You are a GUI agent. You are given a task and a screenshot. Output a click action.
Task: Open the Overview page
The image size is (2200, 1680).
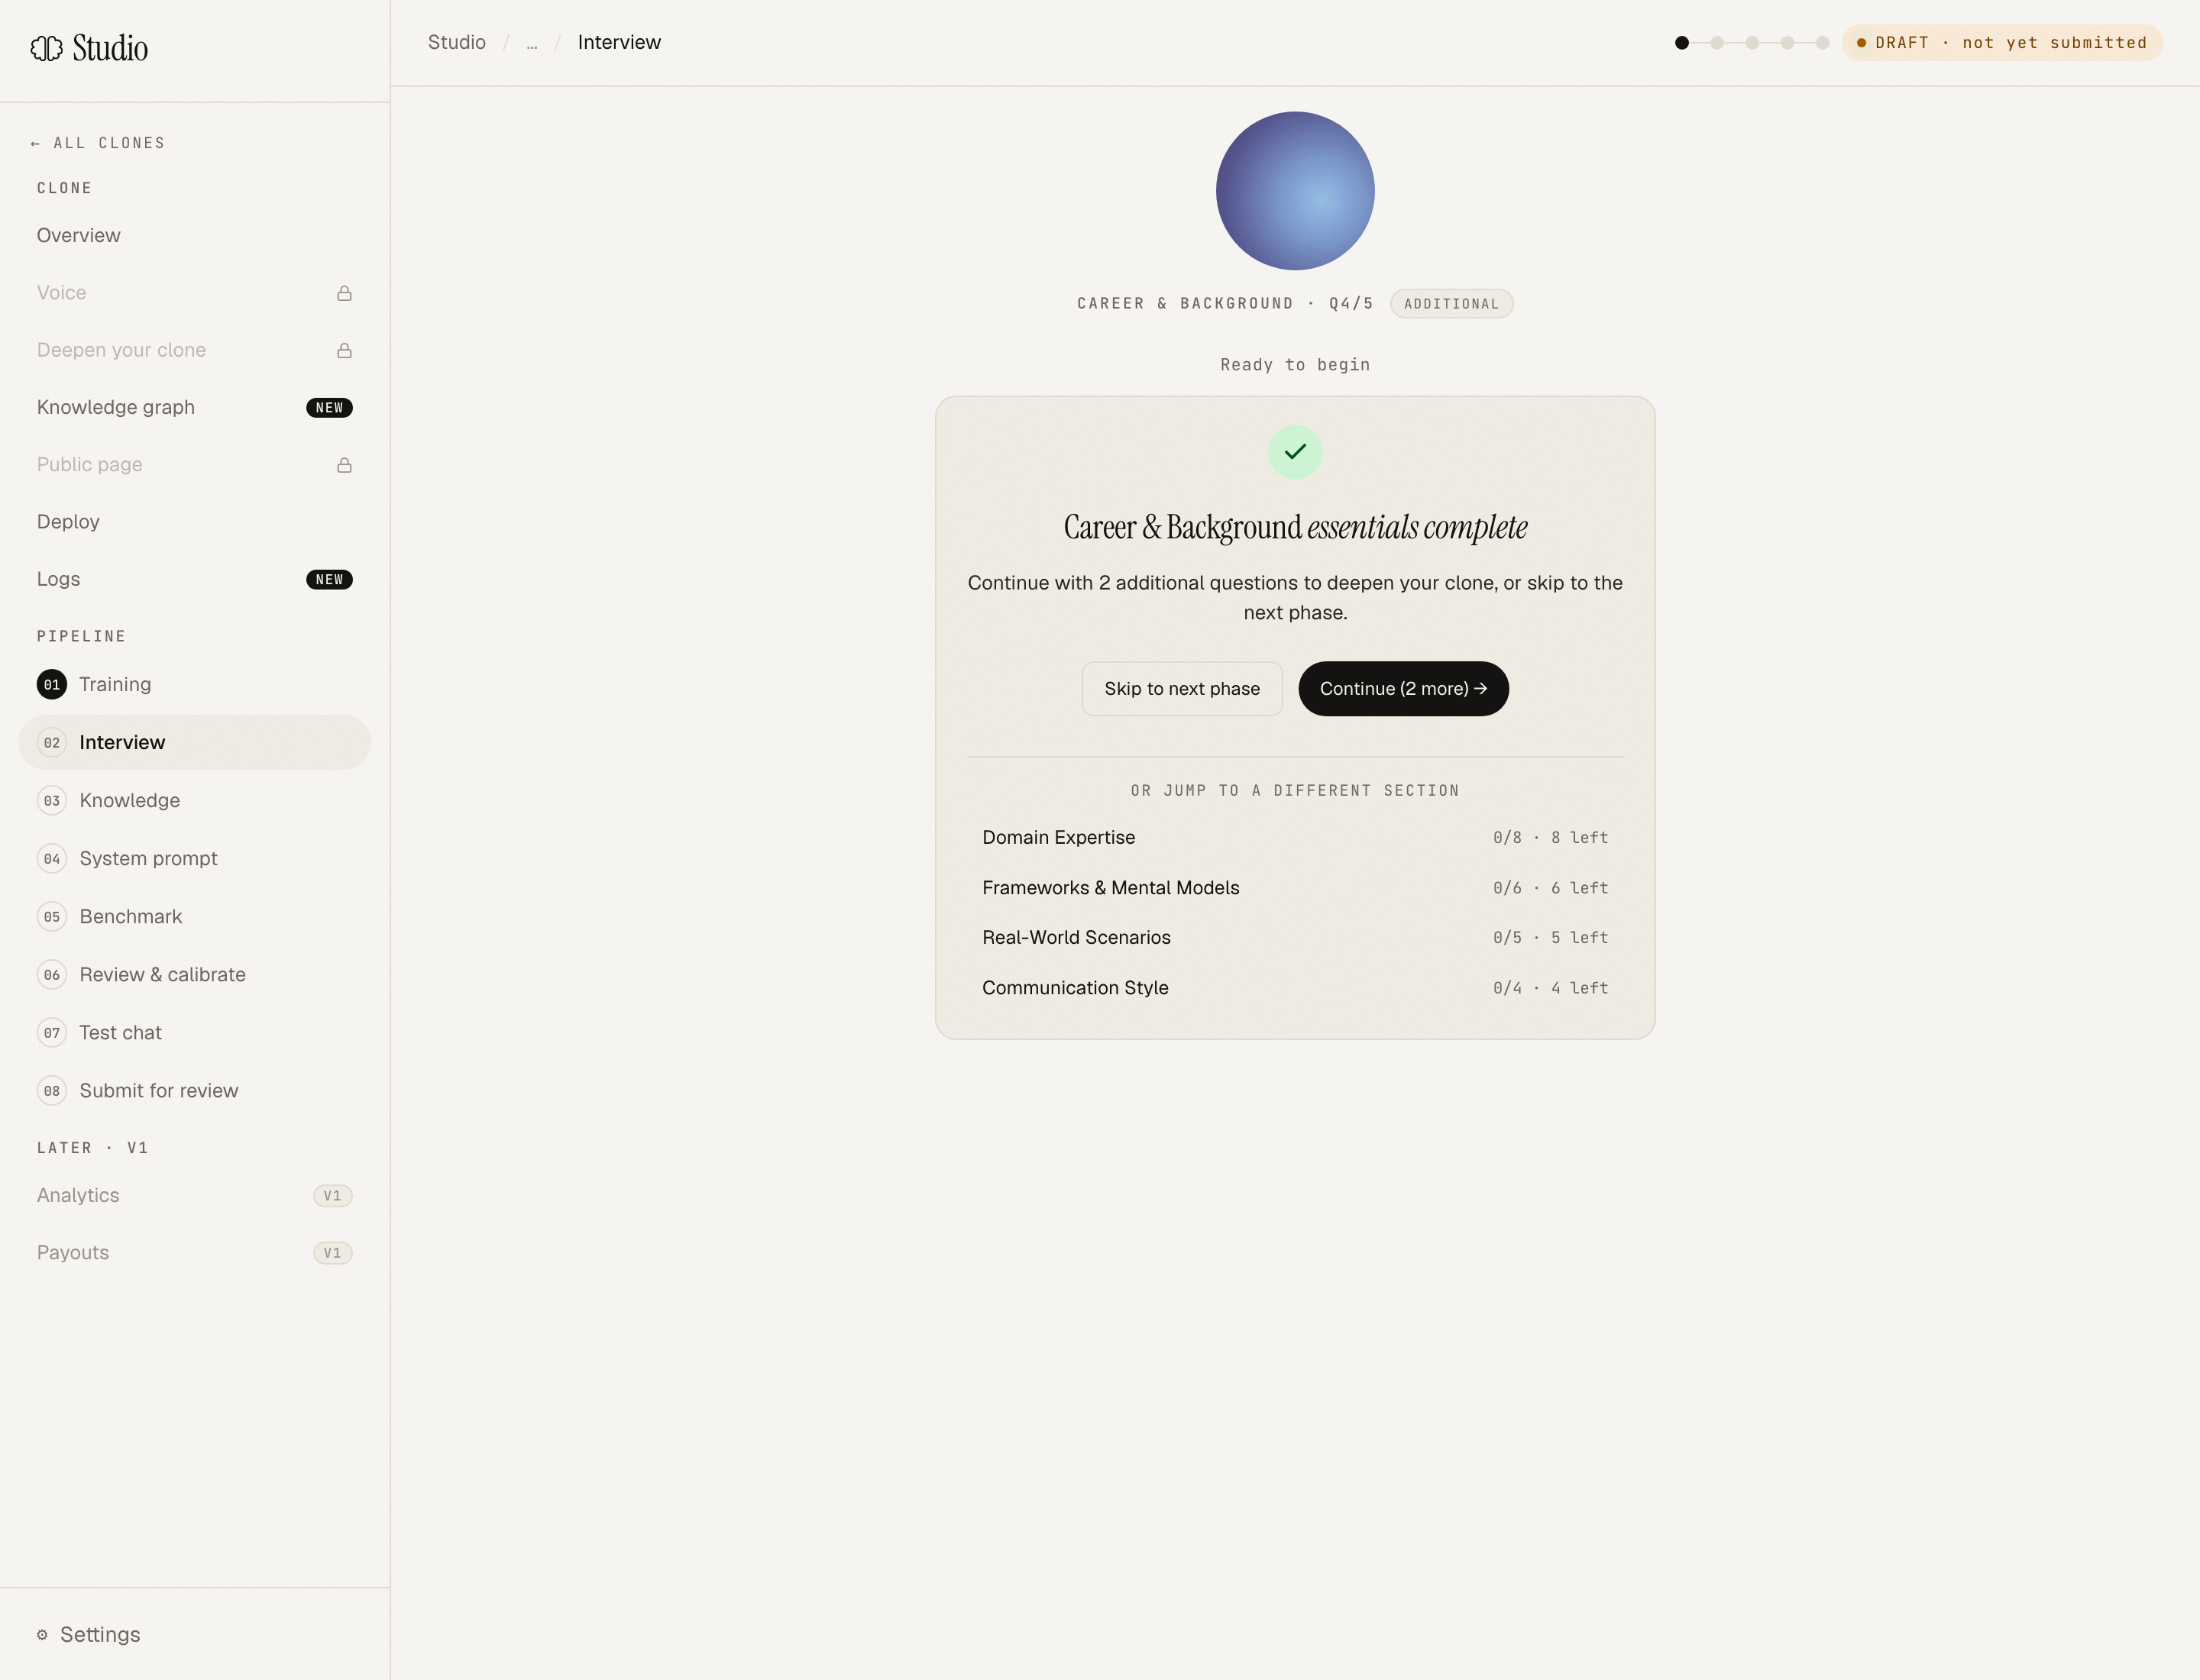point(194,236)
